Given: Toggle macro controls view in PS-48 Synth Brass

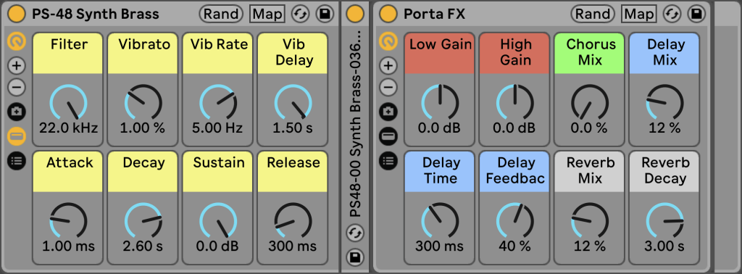Looking at the screenshot, I should tap(17, 41).
